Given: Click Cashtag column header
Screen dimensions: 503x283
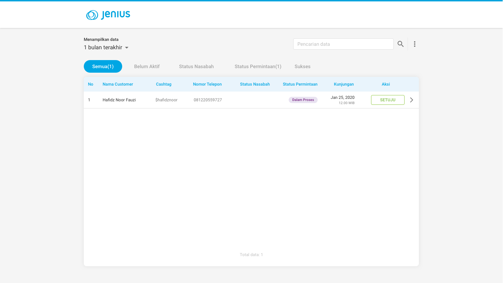Looking at the screenshot, I should (x=164, y=84).
